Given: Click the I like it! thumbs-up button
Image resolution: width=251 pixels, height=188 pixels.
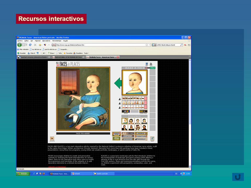Looking at the screenshot, I should [x=31, y=53].
